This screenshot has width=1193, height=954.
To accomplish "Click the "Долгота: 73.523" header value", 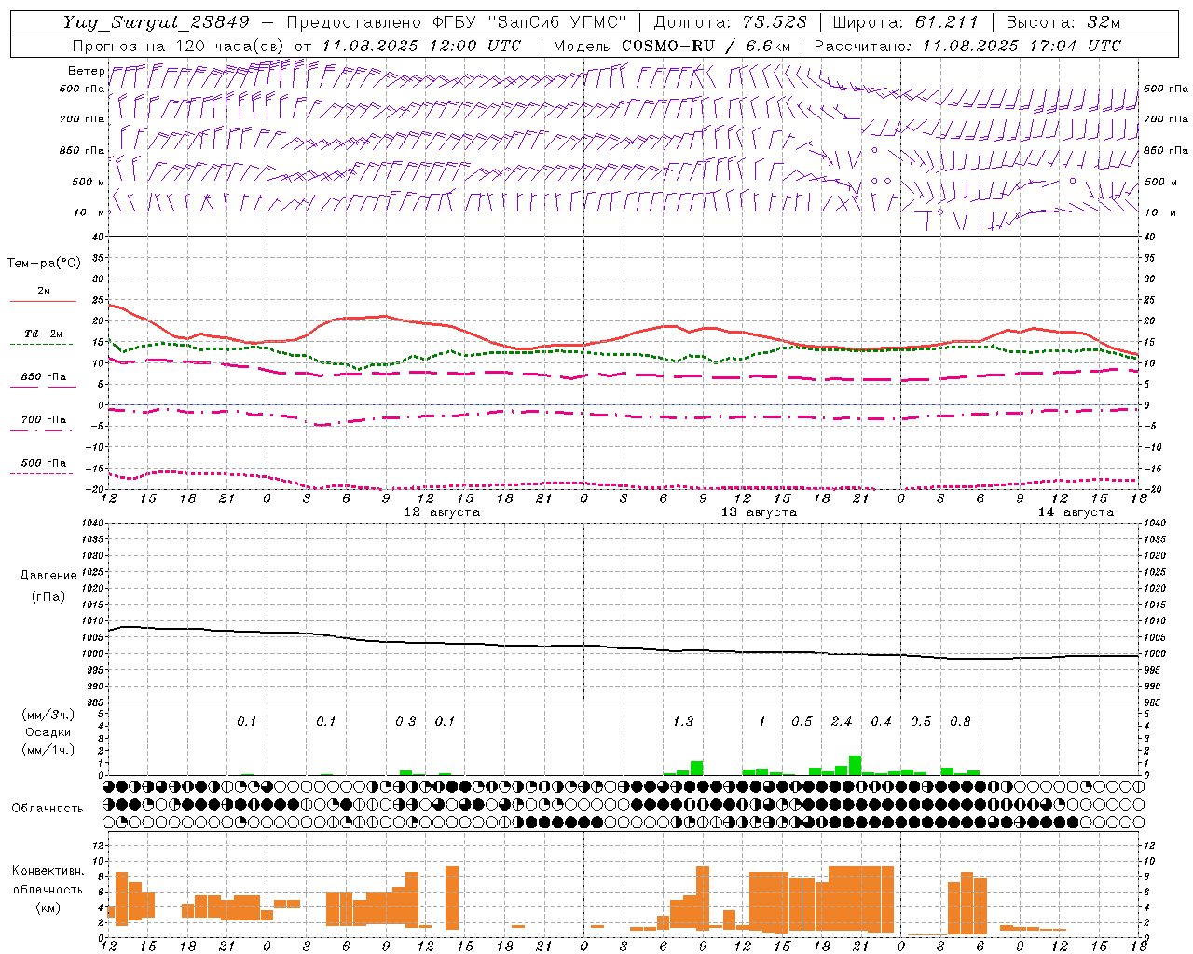I will [x=731, y=22].
